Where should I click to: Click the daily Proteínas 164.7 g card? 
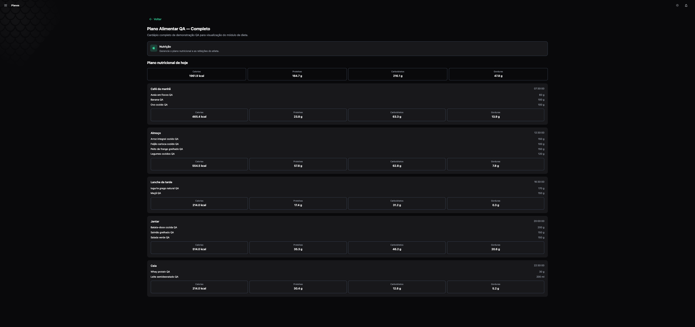(297, 74)
